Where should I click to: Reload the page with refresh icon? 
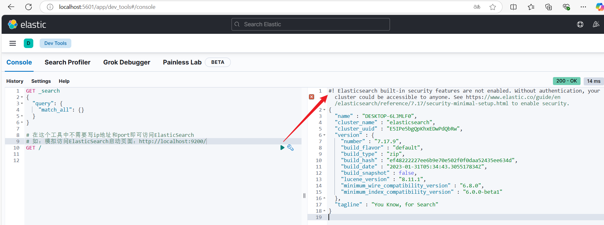point(29,7)
